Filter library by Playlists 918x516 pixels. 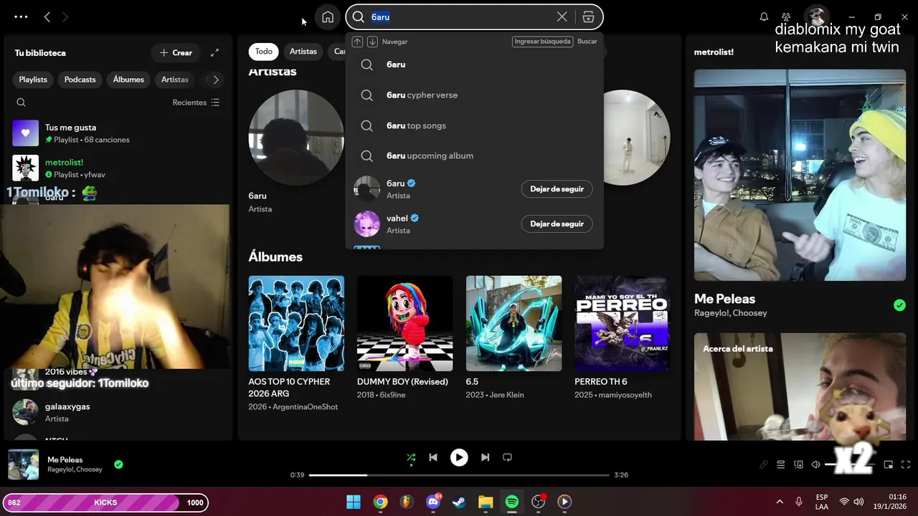[33, 80]
